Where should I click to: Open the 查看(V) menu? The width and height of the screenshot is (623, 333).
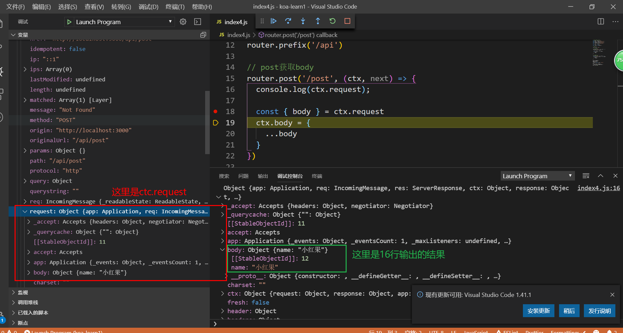pyautogui.click(x=94, y=7)
